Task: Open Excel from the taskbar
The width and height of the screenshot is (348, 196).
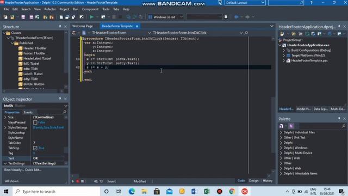Action: point(207,191)
